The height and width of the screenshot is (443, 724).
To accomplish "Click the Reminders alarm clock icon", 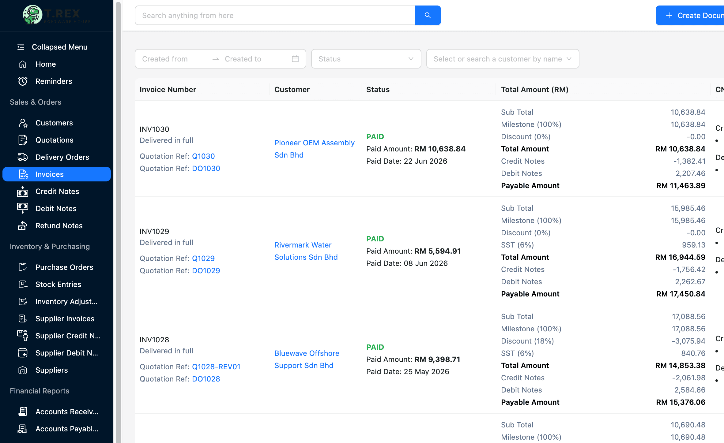I will pos(23,81).
